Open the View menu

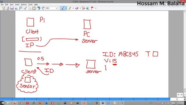point(12,5)
